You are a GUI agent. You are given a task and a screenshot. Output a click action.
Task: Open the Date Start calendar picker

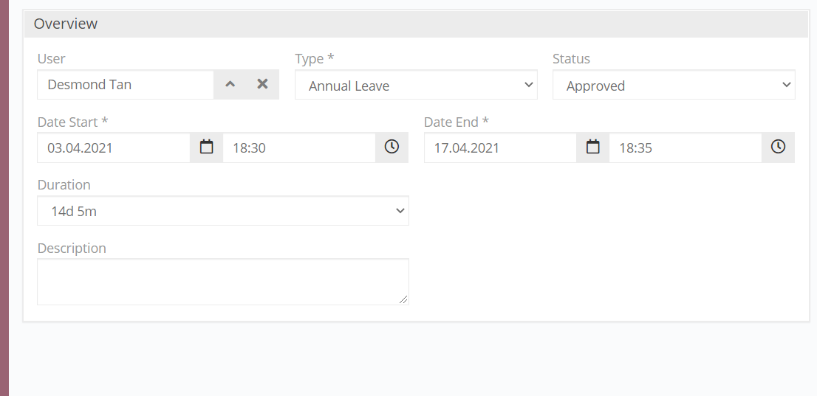pyautogui.click(x=207, y=147)
